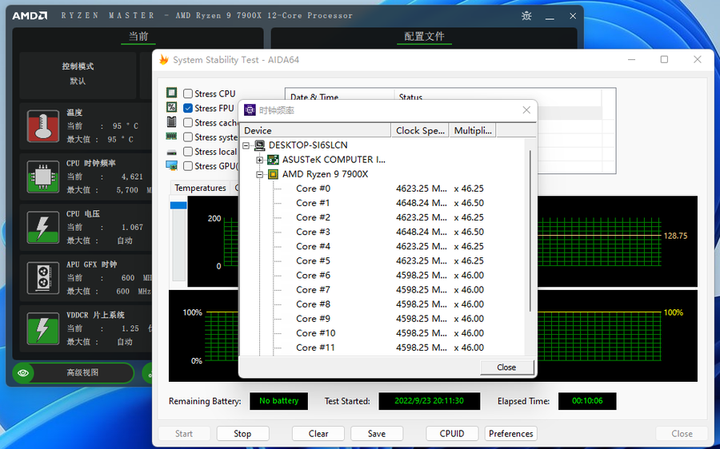This screenshot has width=720, height=449.
Task: Select the Core #6 row
Action: click(313, 276)
